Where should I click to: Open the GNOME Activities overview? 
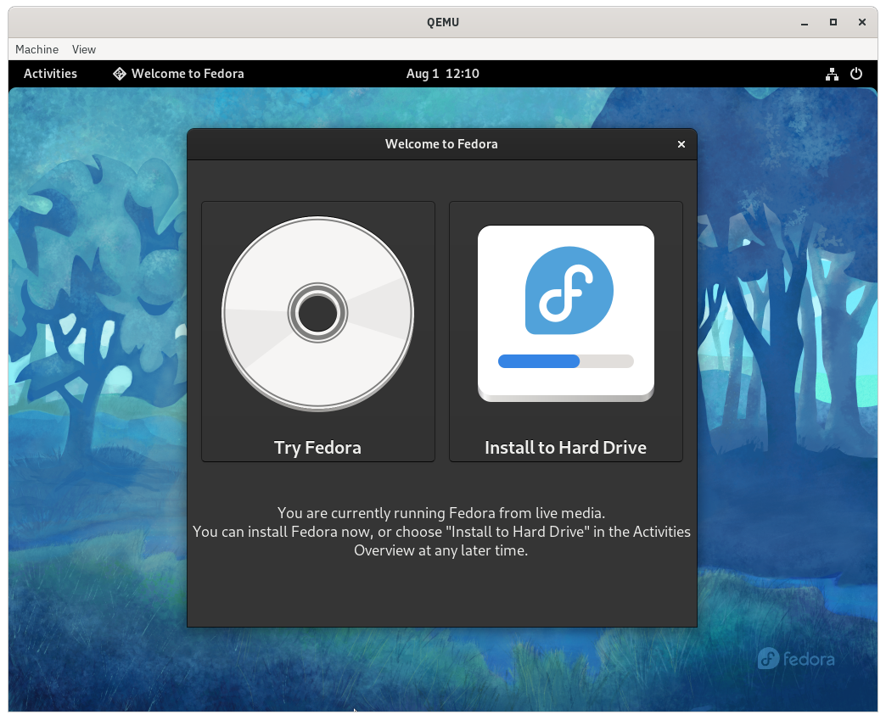point(50,74)
